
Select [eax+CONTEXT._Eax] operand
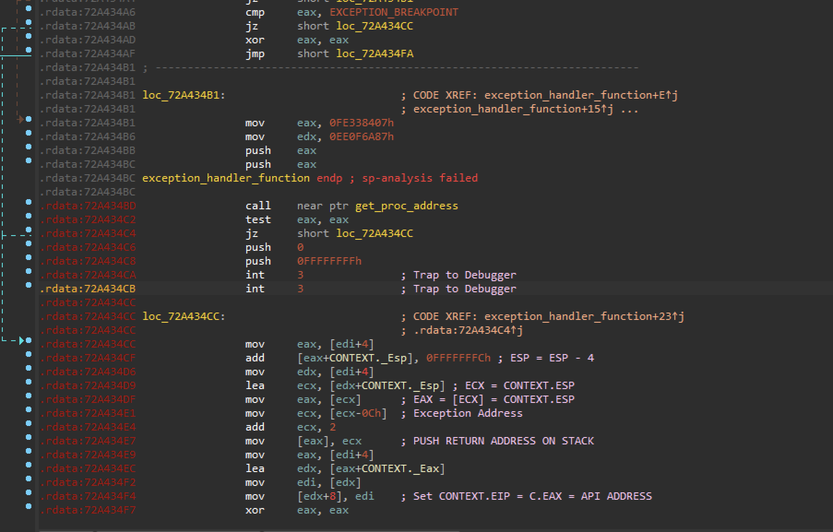pos(387,469)
